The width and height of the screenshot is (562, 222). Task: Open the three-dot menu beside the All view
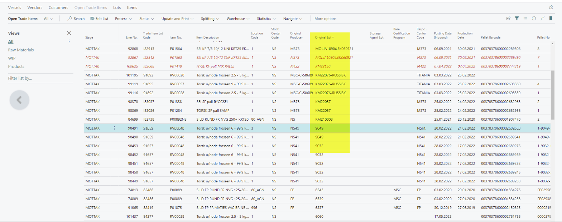69,42
